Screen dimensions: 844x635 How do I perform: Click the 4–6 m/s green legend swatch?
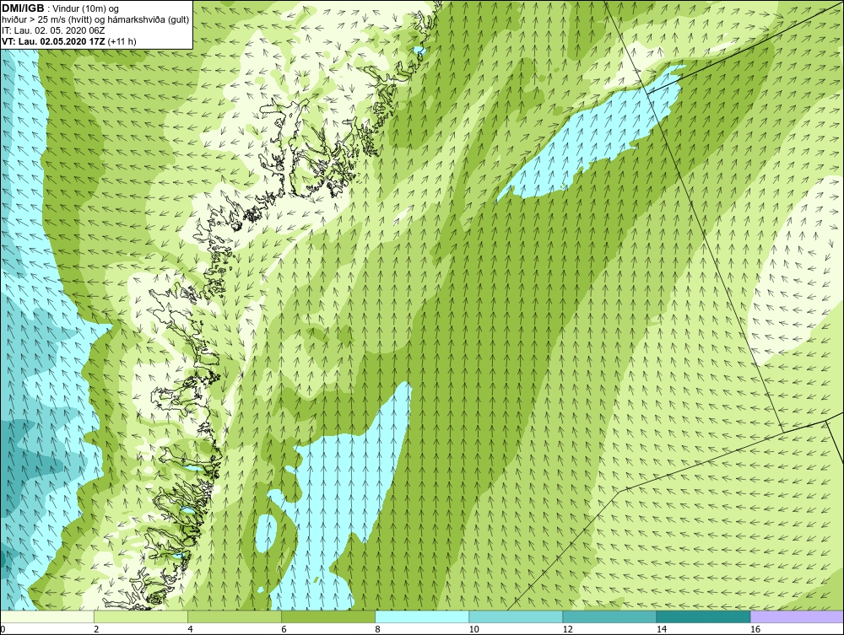point(235,616)
